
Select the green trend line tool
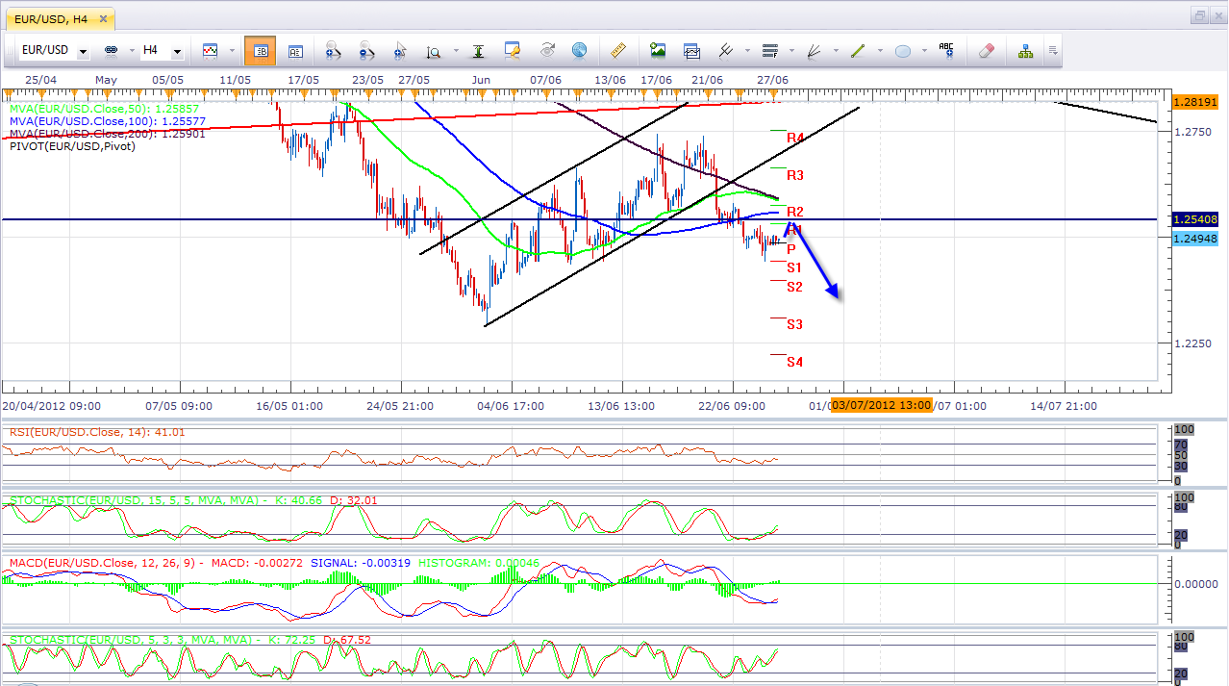click(x=858, y=50)
